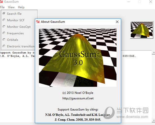Close the About GaussSum dialog

click(x=117, y=22)
